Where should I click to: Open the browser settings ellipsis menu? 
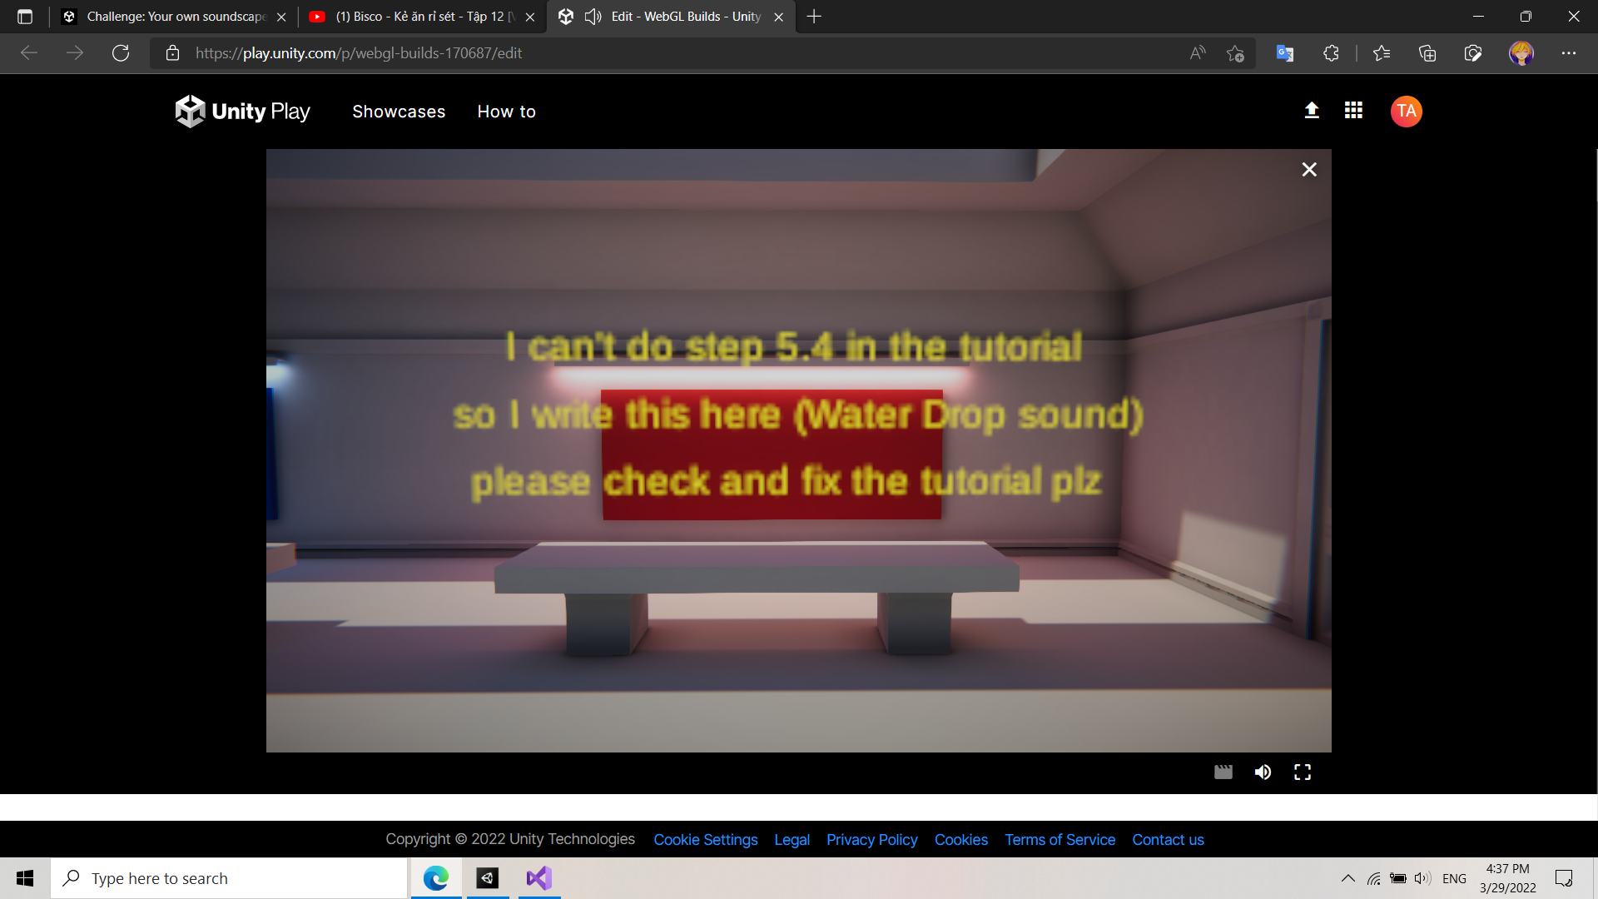point(1570,52)
